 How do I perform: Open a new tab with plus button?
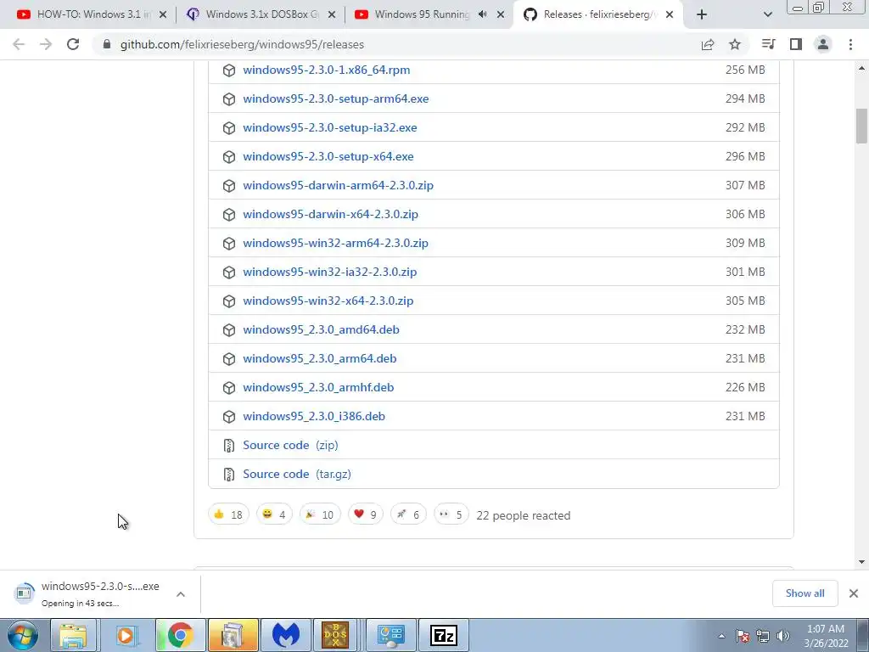coord(702,14)
